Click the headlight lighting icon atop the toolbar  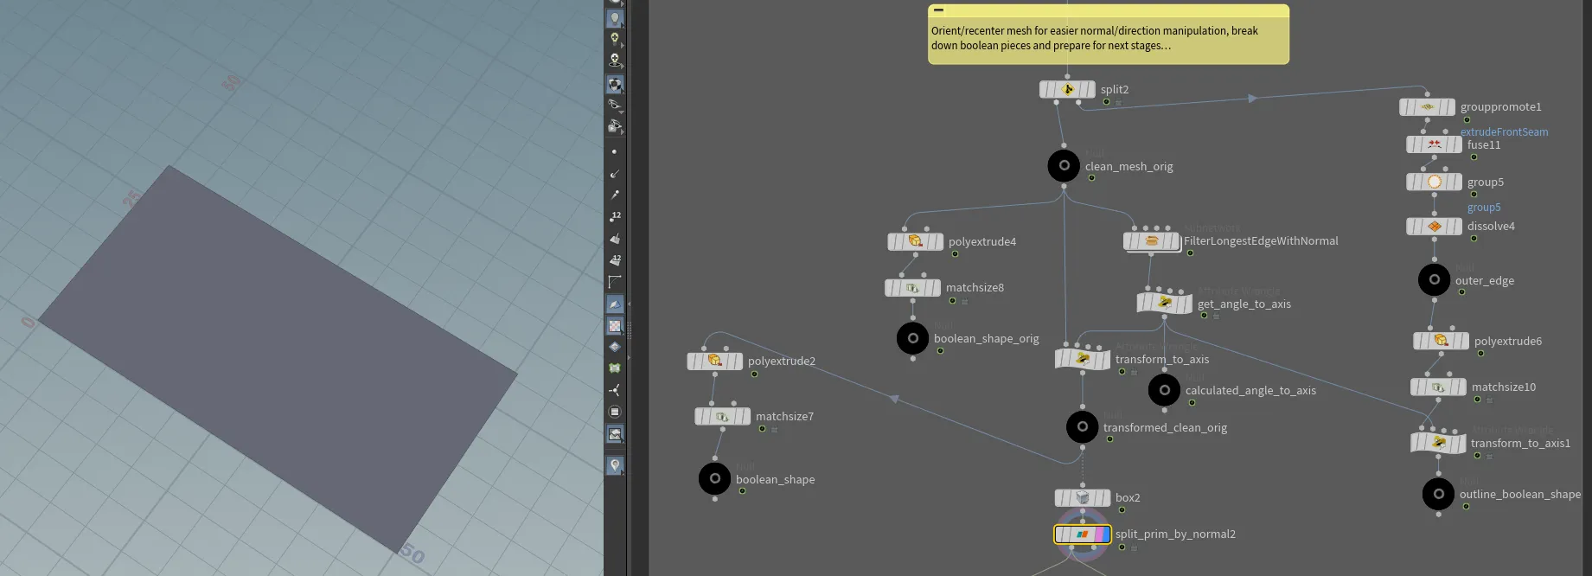click(615, 17)
